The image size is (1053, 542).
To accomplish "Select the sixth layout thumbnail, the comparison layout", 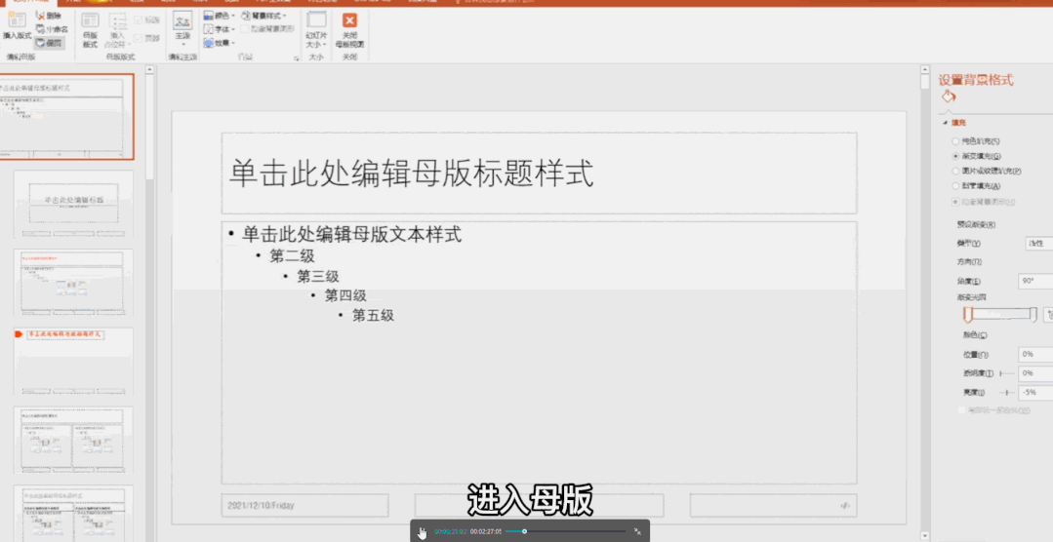I will click(x=73, y=514).
